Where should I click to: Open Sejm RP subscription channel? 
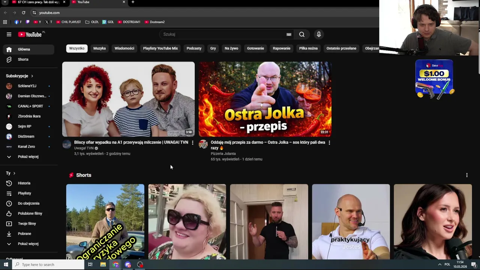click(28, 127)
